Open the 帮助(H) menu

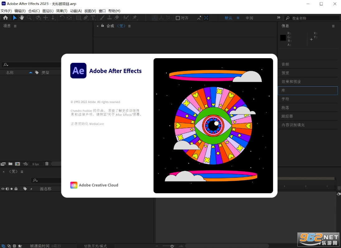tap(114, 11)
